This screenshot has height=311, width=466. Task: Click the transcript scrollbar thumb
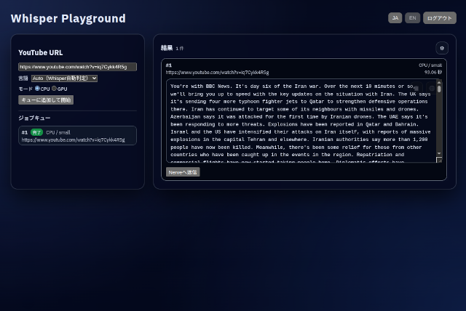pyautogui.click(x=439, y=91)
